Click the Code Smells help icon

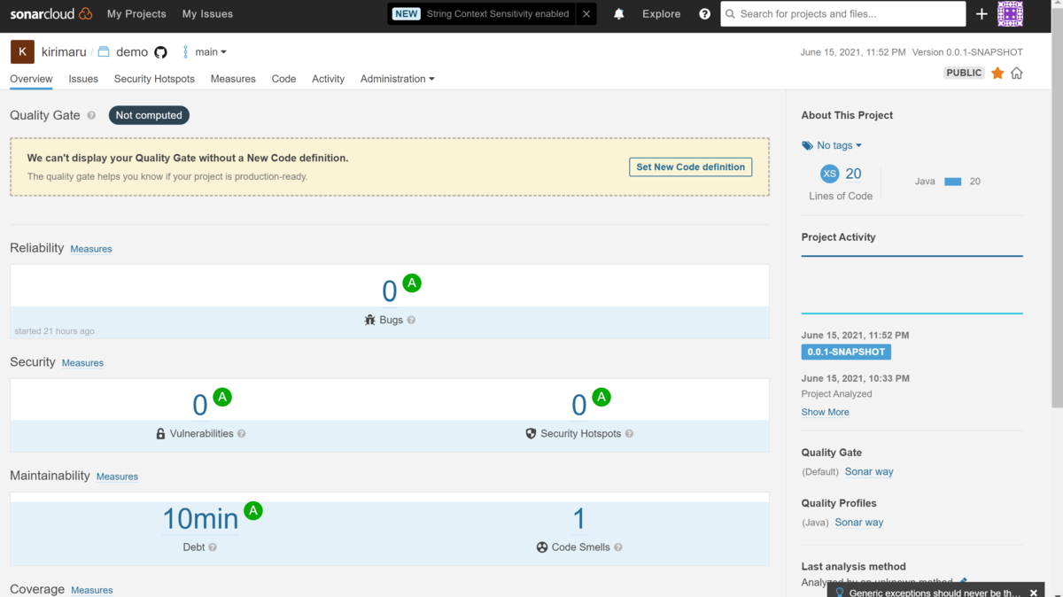(618, 547)
